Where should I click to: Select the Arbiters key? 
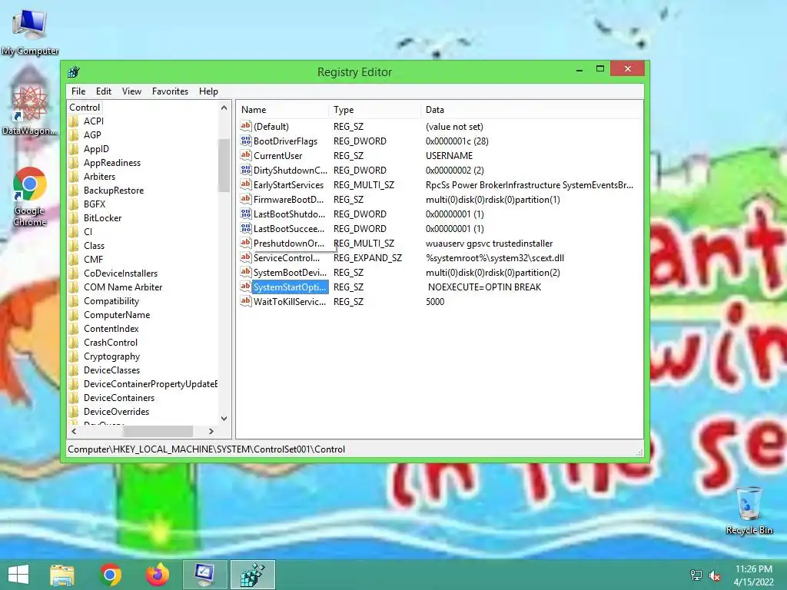[x=99, y=177]
